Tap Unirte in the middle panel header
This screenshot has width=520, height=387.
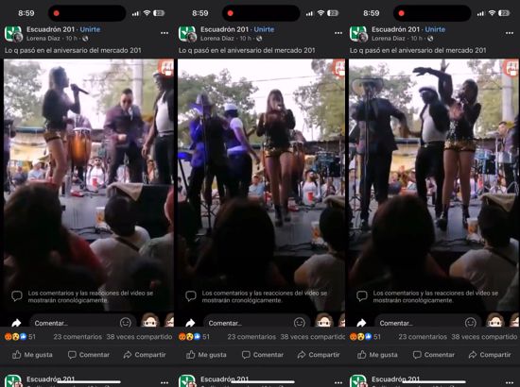(x=264, y=29)
